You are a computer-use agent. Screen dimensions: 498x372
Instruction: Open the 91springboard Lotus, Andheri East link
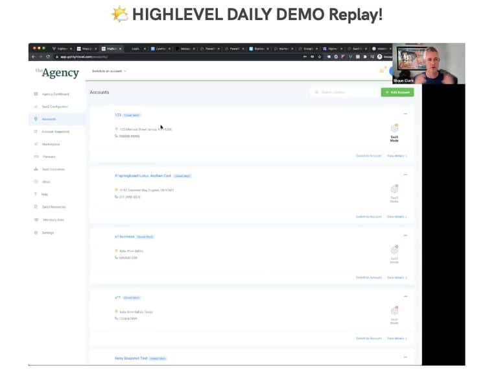tap(143, 176)
